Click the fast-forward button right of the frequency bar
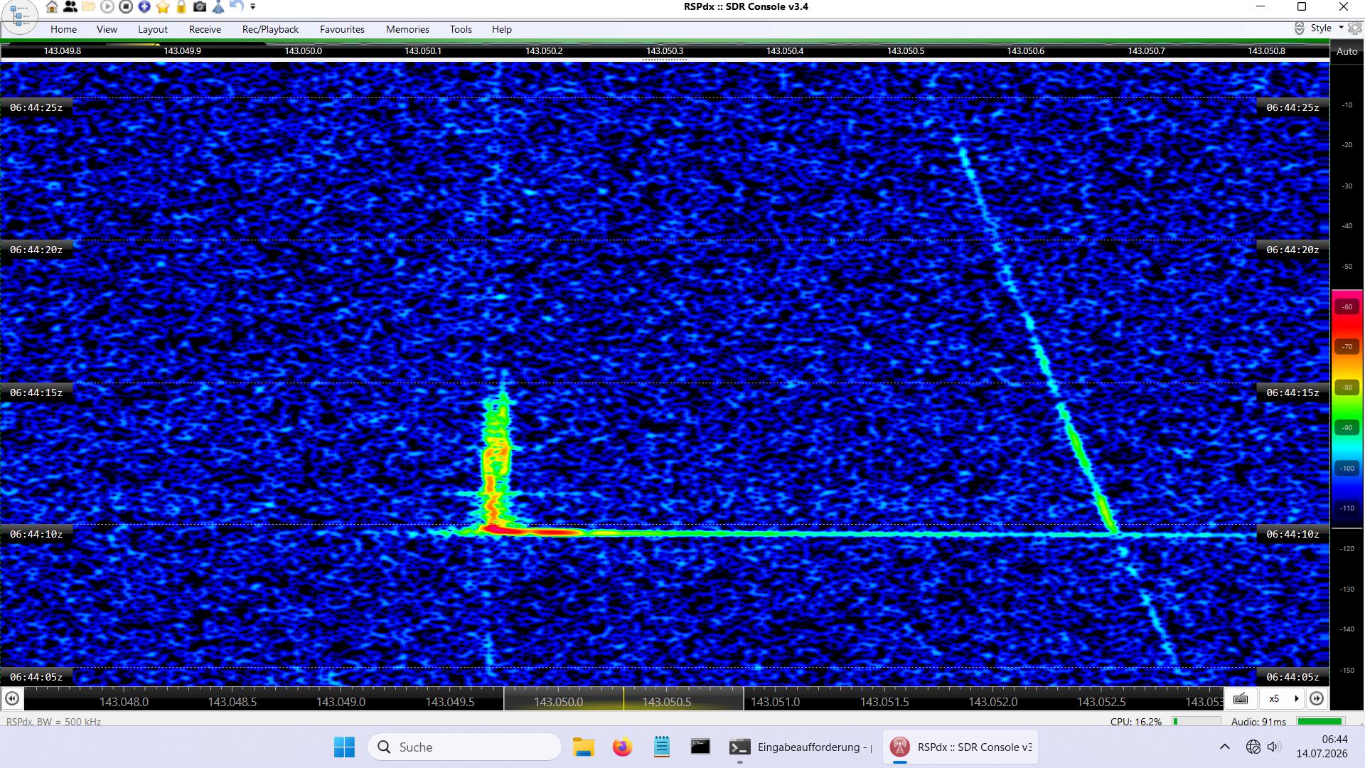This screenshot has width=1365, height=768. pos(1317,698)
